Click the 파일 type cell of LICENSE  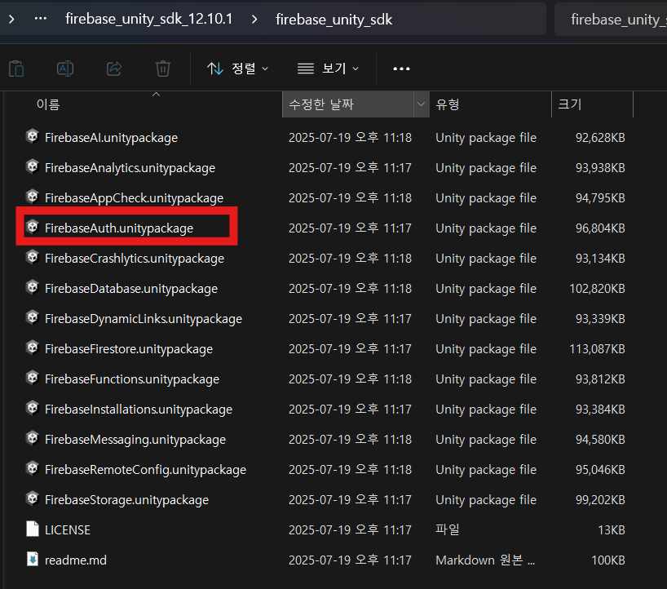448,529
